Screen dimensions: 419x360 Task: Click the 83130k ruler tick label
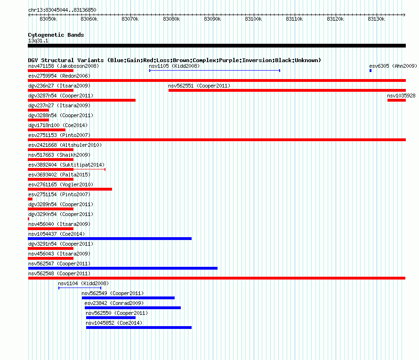376,19
